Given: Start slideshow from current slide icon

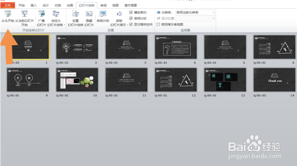Looking at the screenshot, I should (x=24, y=14).
